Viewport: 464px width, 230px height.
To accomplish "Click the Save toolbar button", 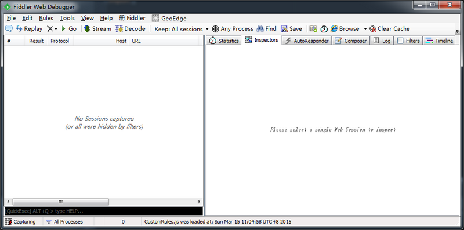I will 292,28.
